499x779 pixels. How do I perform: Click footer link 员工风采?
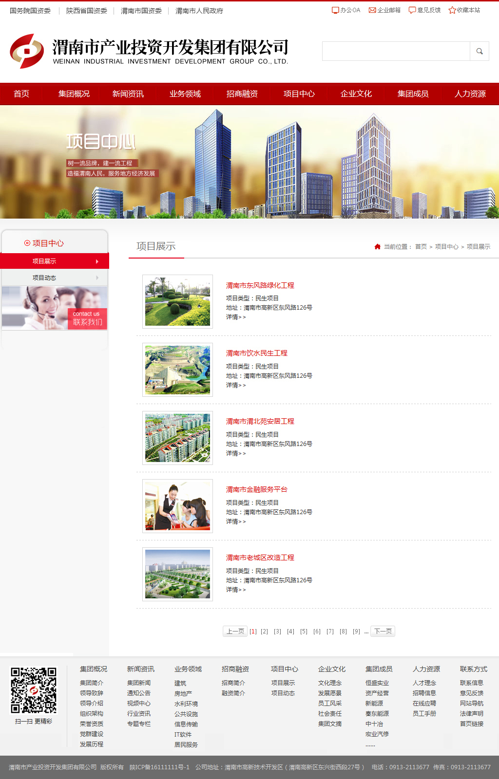[x=330, y=704]
